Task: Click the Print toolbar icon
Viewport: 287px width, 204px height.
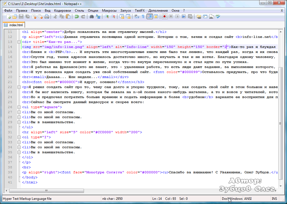Action: click(47, 17)
